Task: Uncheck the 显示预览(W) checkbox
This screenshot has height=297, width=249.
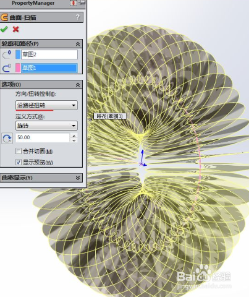Action: pos(19,162)
